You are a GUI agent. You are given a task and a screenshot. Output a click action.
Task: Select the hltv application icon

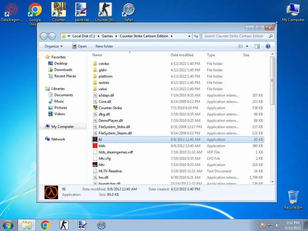pos(95,165)
